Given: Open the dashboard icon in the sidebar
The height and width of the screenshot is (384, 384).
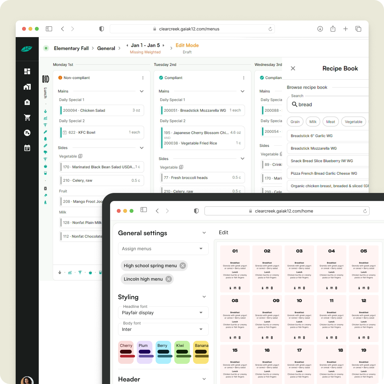Looking at the screenshot, I should point(27,71).
